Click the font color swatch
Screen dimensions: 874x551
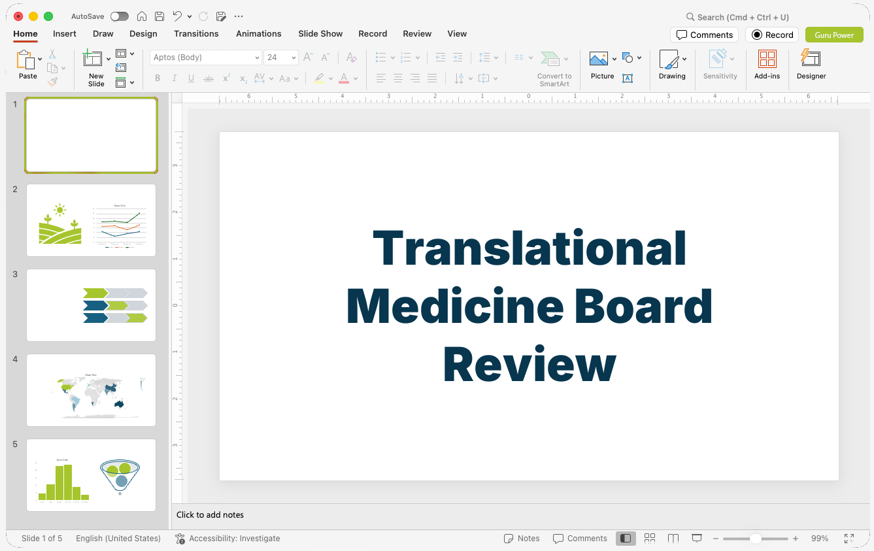click(x=344, y=78)
